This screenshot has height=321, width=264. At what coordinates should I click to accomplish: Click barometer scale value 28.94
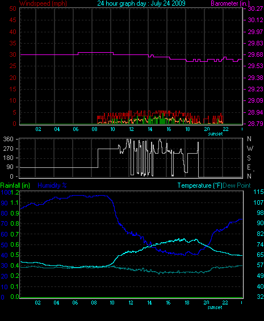coord(255,112)
